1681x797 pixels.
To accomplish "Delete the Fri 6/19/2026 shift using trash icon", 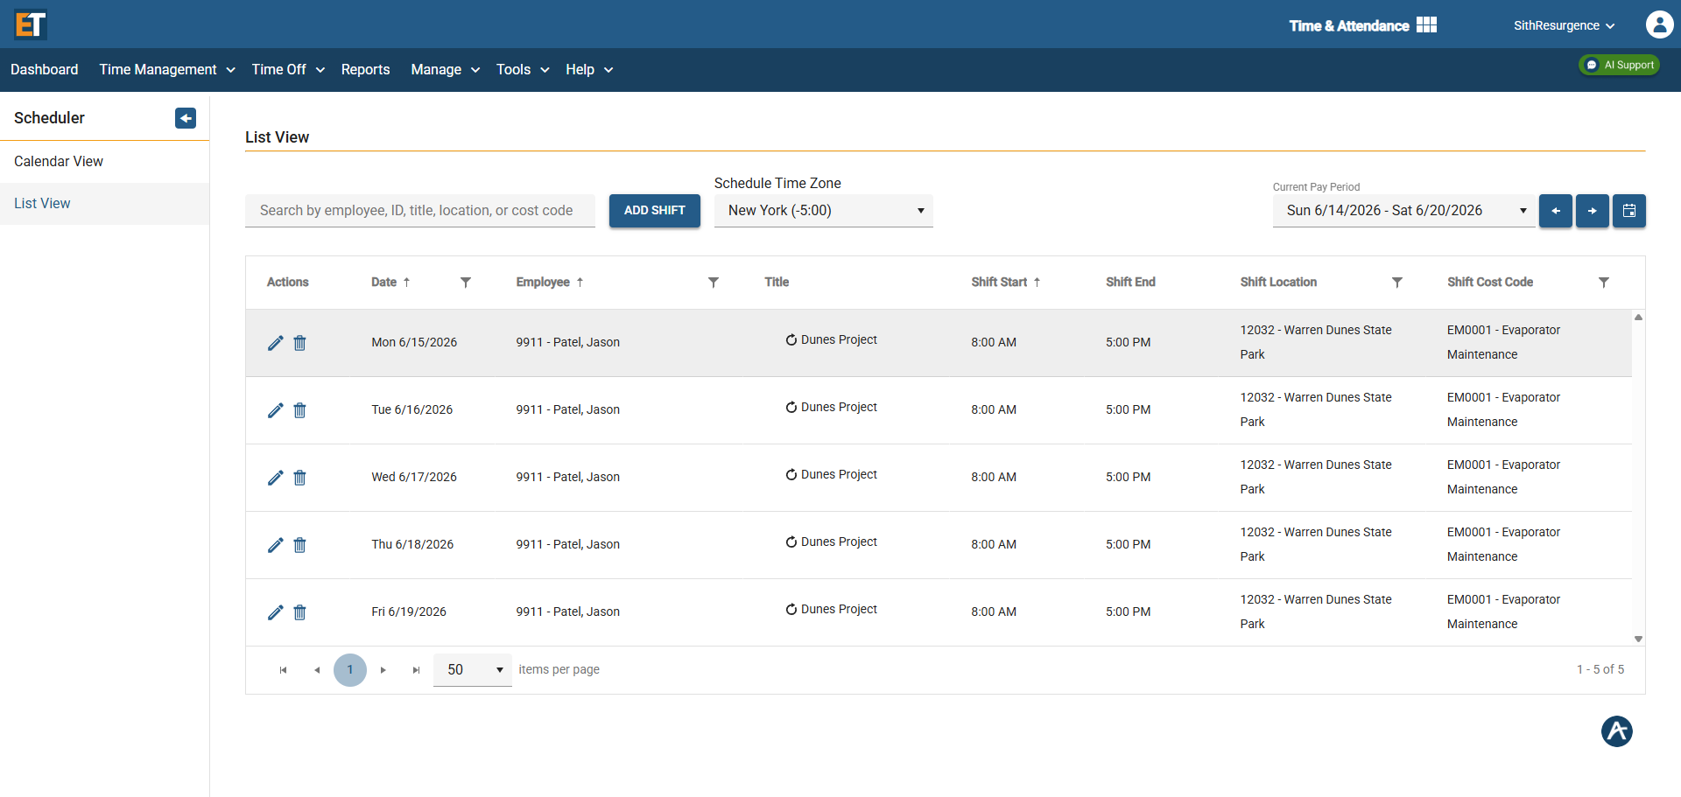I will point(299,612).
